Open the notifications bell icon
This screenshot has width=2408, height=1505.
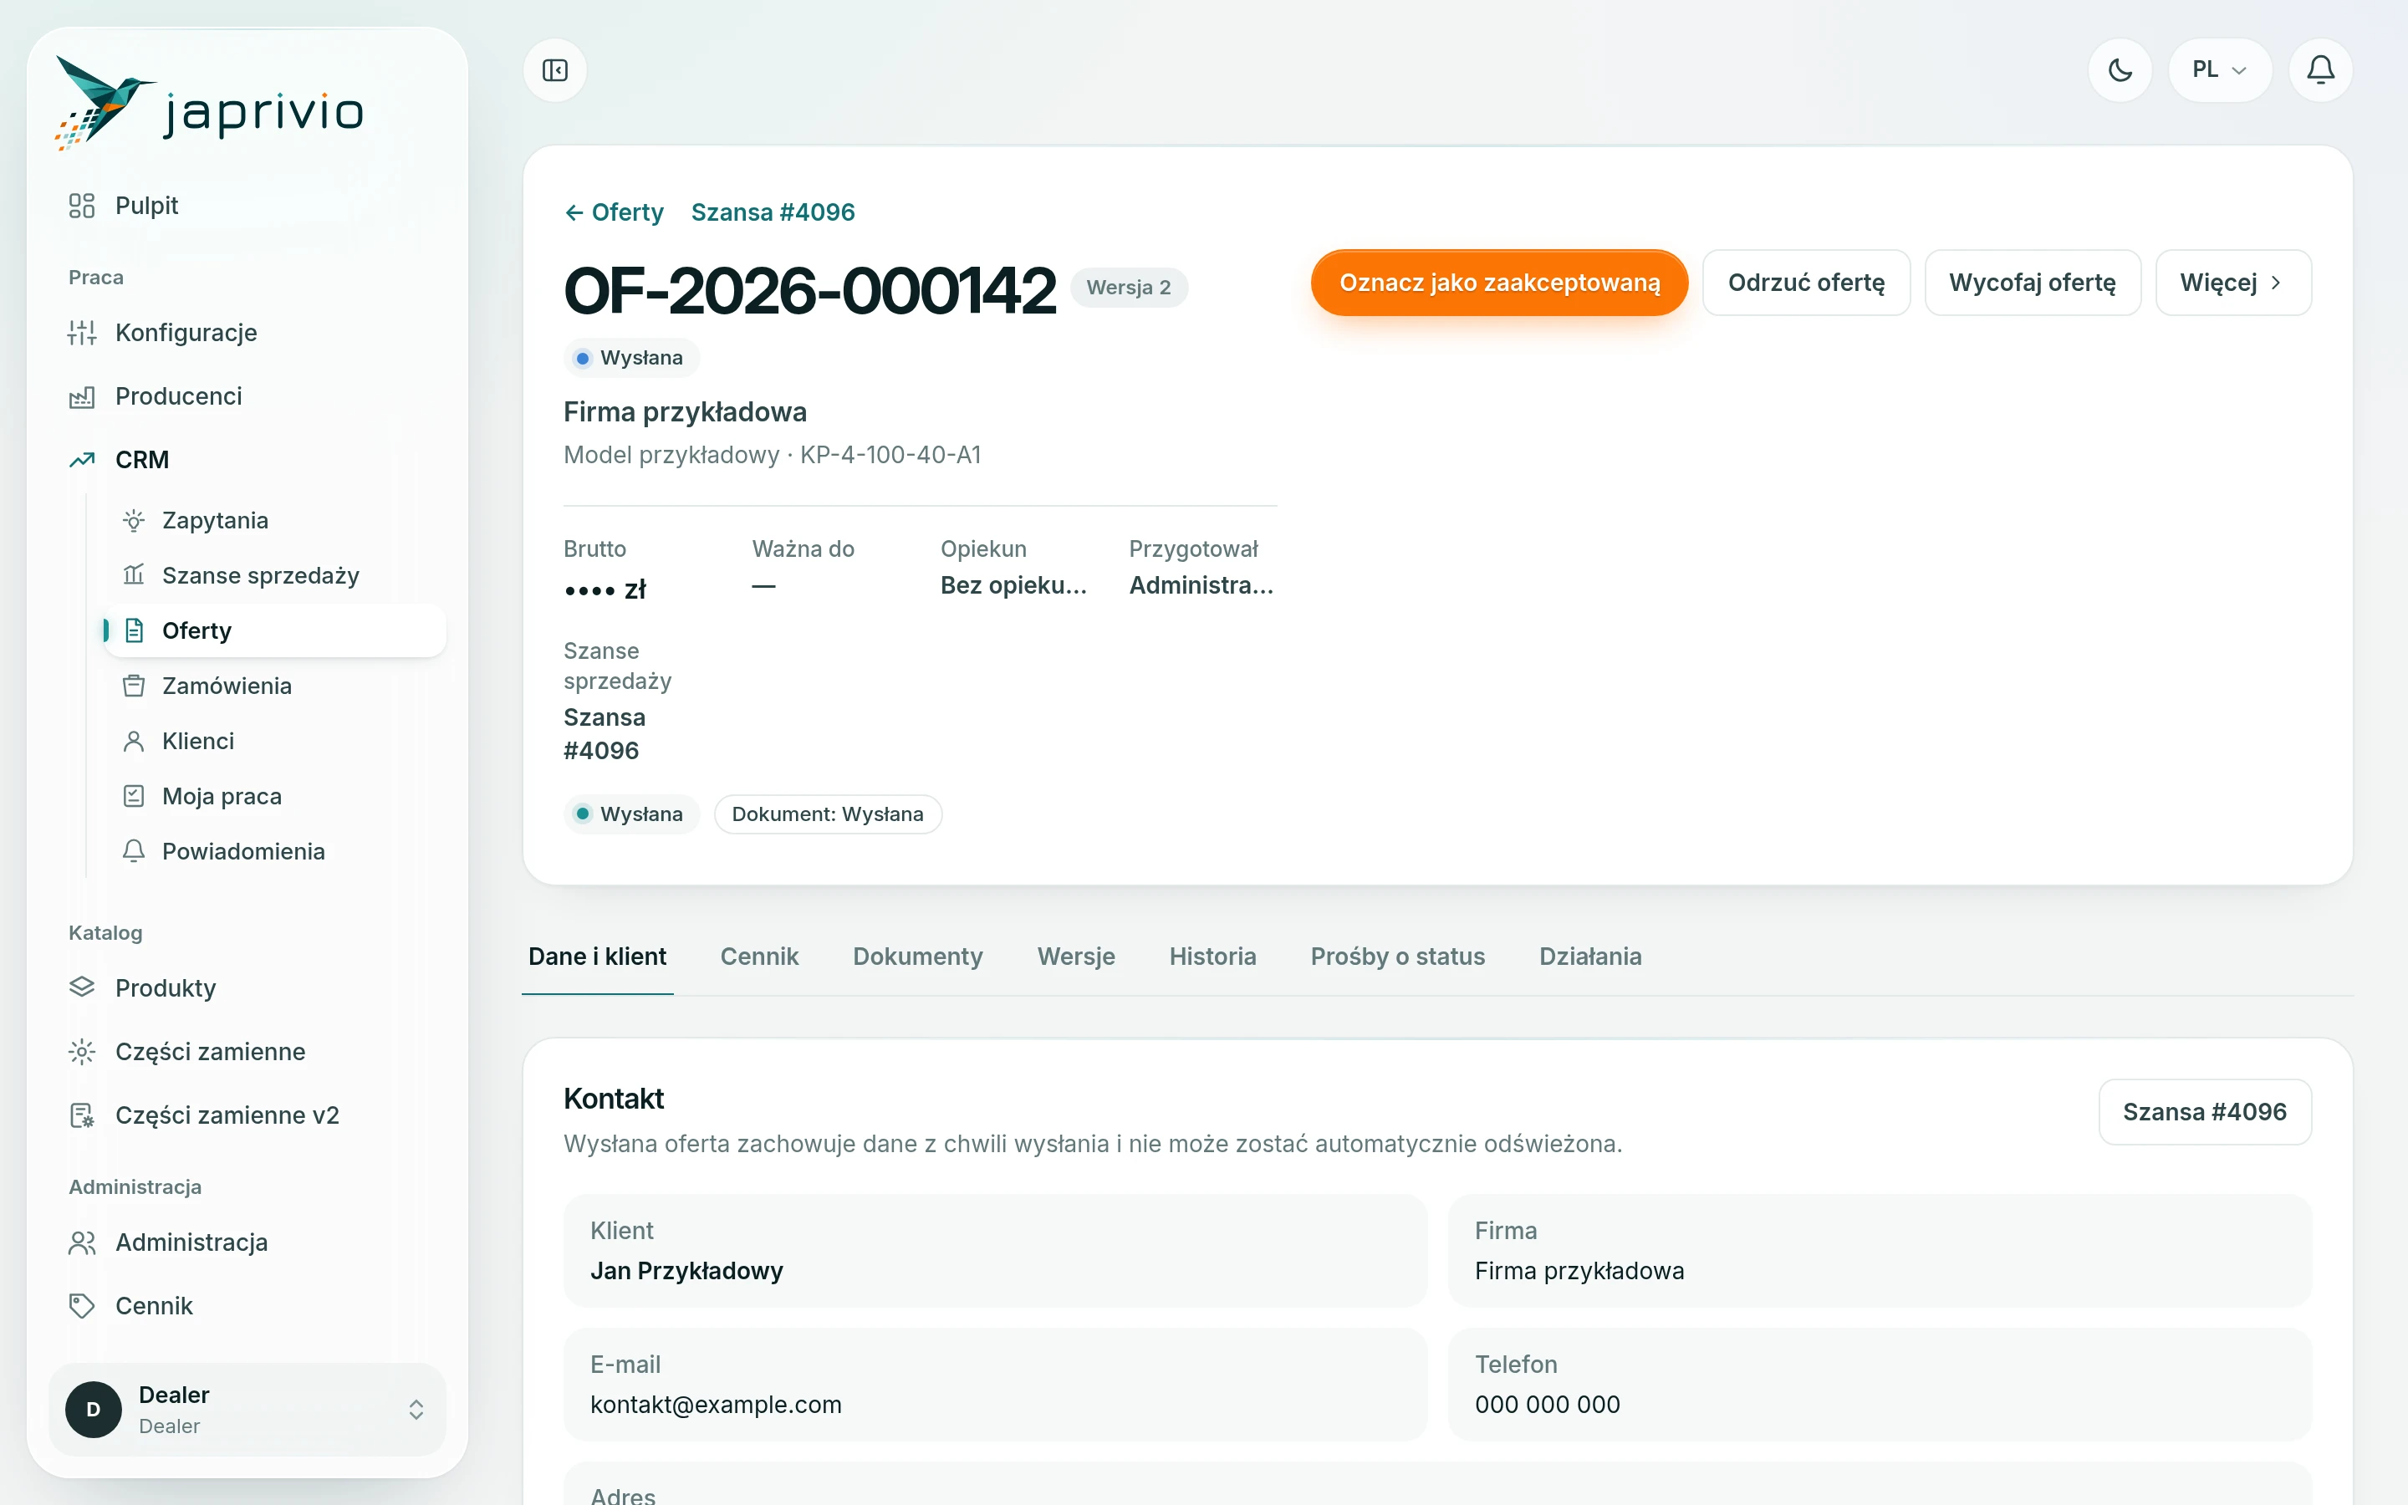click(2320, 69)
